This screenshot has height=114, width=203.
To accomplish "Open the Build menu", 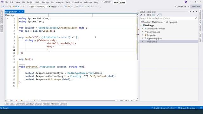I will click(x=38, y=2).
